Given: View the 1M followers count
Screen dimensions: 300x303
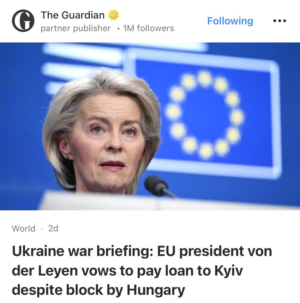Looking at the screenshot, I should 149,28.
